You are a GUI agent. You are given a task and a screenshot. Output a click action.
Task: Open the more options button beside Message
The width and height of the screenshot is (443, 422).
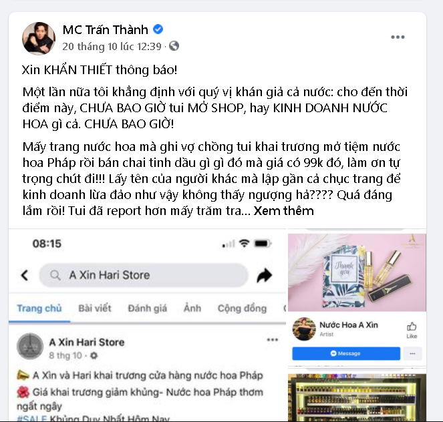click(412, 353)
